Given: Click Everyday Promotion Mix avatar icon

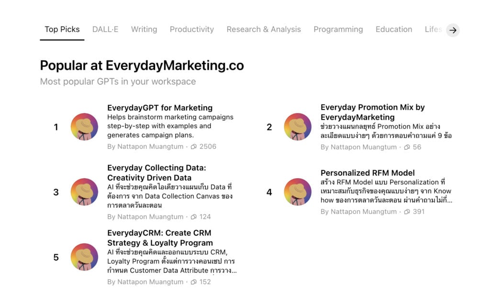Looking at the screenshot, I should pos(298,127).
